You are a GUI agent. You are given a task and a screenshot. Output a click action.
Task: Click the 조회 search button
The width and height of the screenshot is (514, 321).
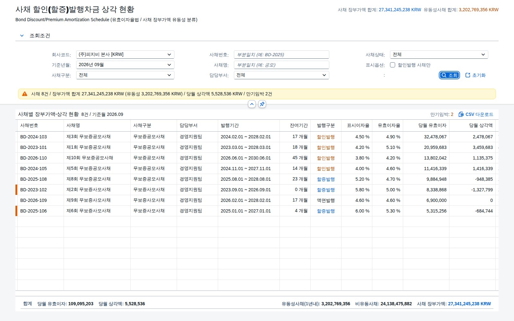449,75
